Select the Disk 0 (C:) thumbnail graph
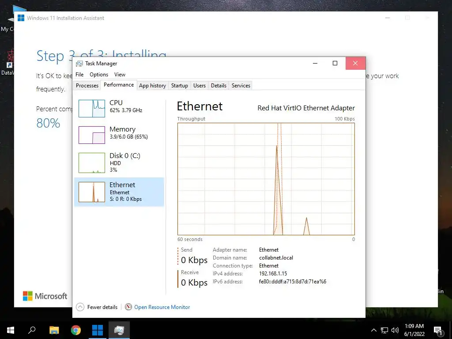Image resolution: width=452 pixels, height=339 pixels. (92, 163)
